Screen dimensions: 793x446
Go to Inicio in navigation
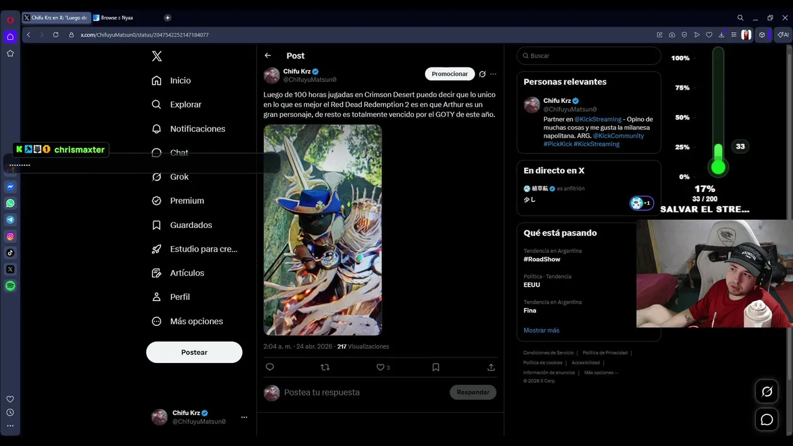pyautogui.click(x=172, y=81)
